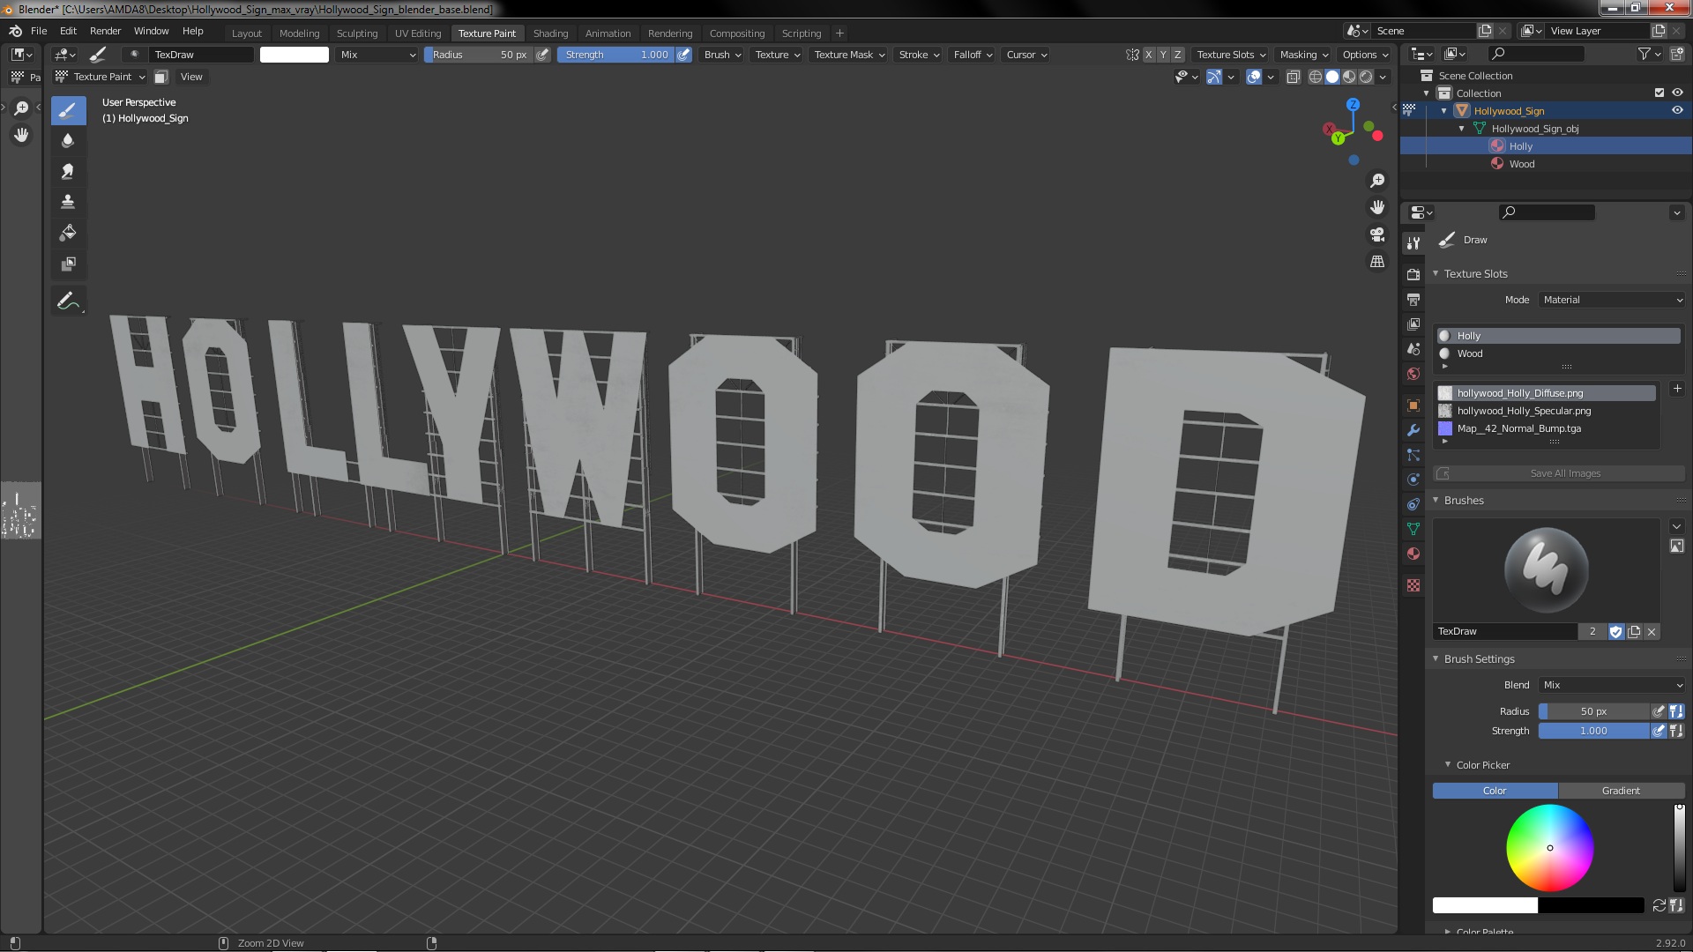Toggle Collection exclude checkbox in outliner
Screen dimensions: 1693x952
[x=1659, y=93]
